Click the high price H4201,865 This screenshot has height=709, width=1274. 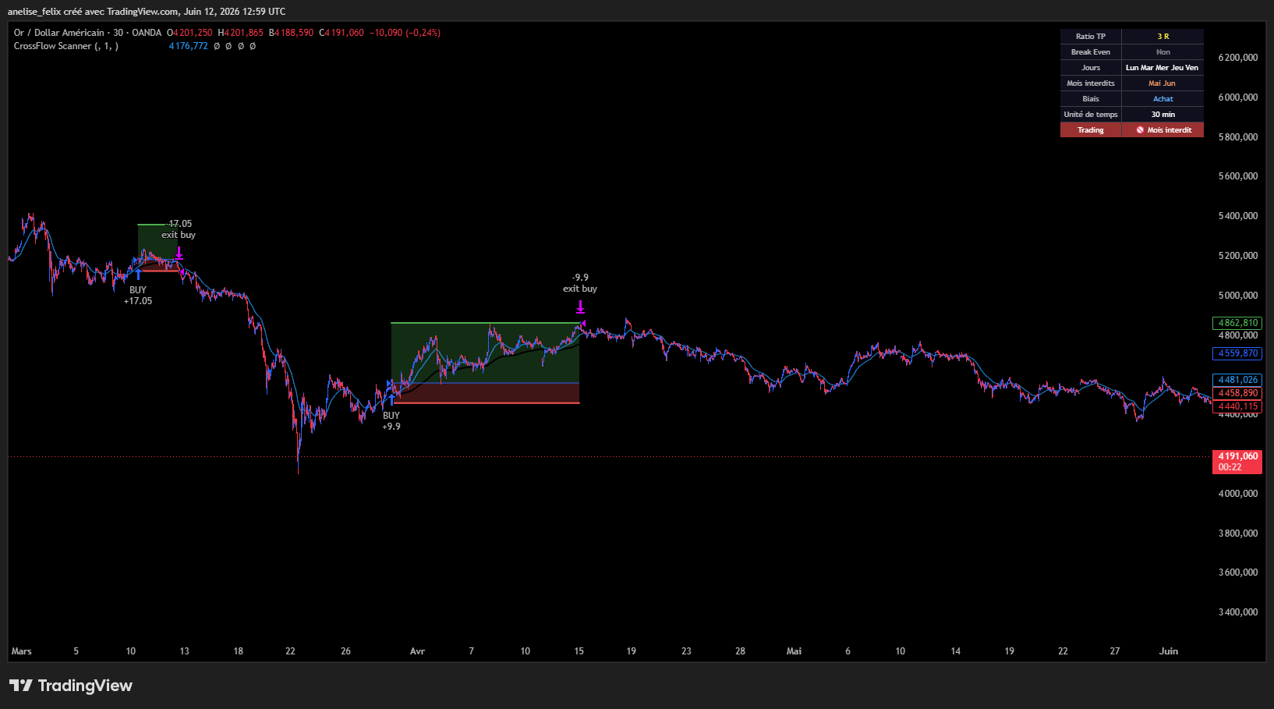[x=241, y=33]
